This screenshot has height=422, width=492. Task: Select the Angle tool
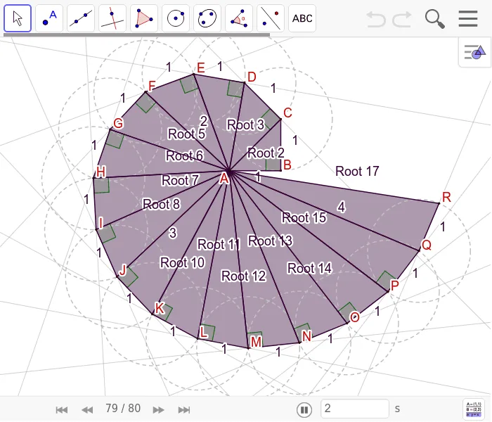pyautogui.click(x=239, y=18)
